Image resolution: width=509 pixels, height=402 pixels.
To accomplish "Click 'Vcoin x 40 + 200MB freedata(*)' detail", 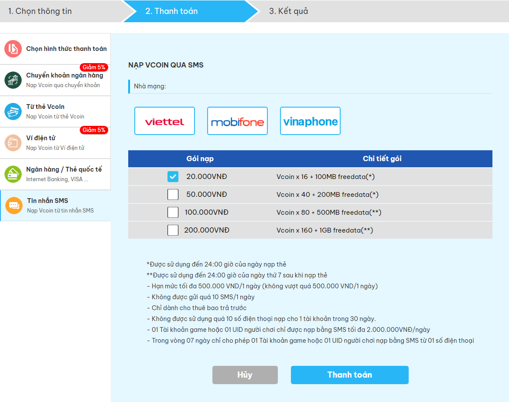I will click(x=328, y=195).
